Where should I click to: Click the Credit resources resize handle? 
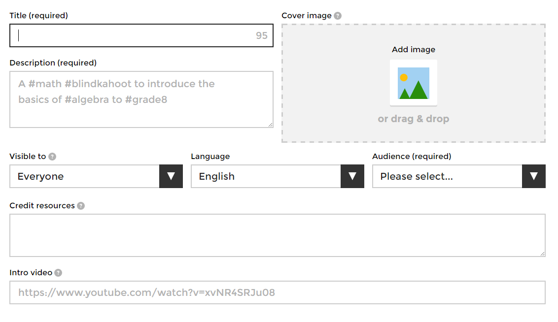click(542, 254)
